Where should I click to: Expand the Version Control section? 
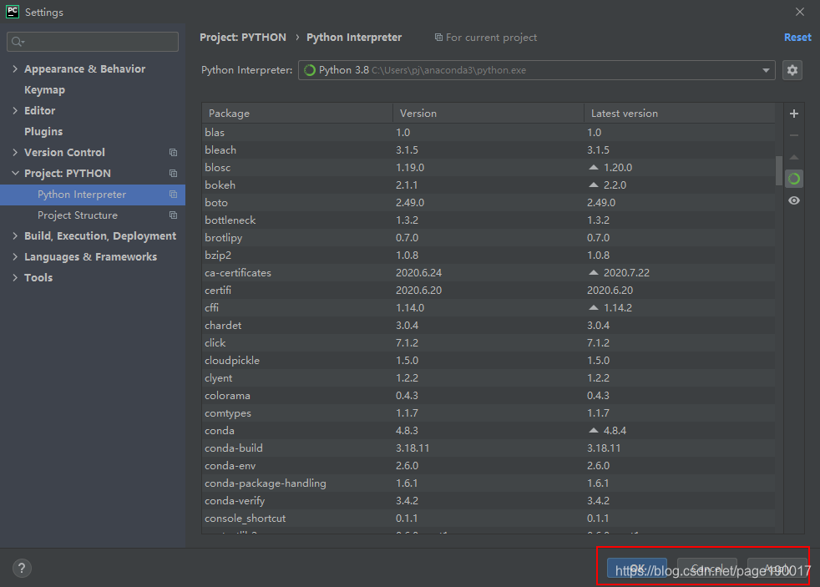(15, 153)
